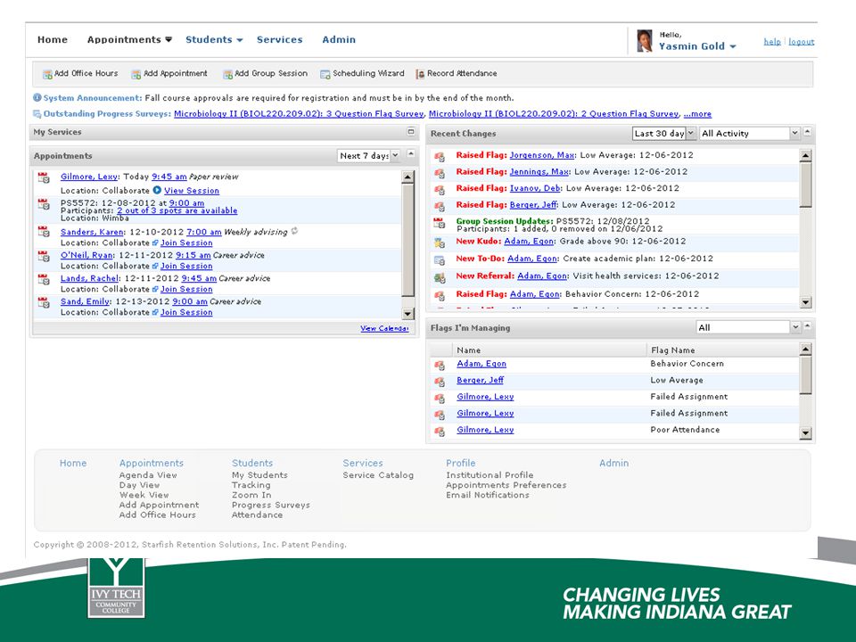The image size is (856, 642).
Task: Click the Appointments list scroll down arrow
Action: (407, 314)
